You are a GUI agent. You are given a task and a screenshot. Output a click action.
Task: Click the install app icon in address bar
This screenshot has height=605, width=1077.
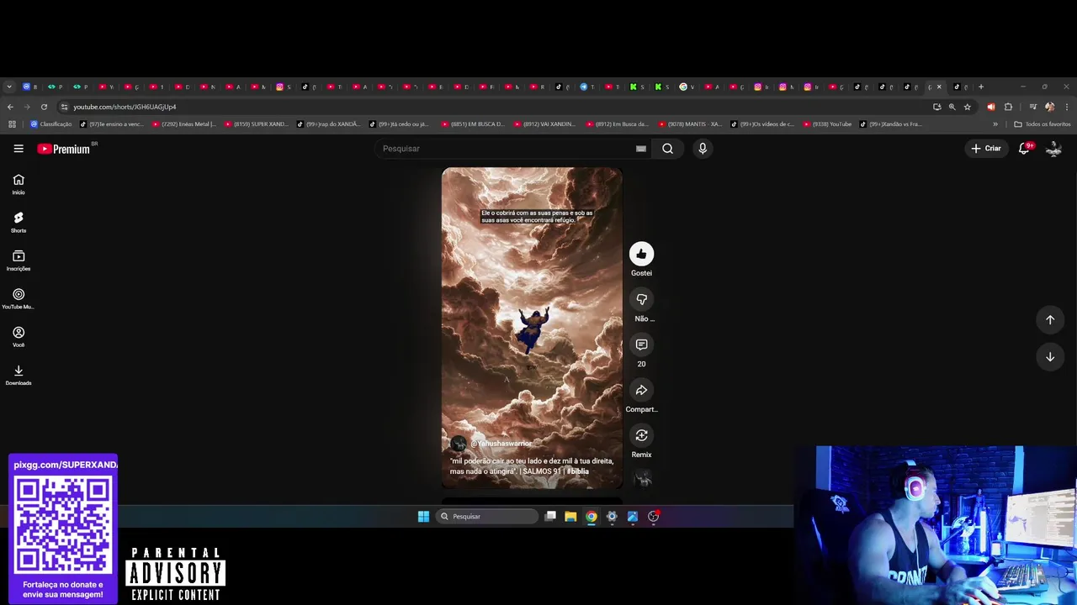[936, 107]
